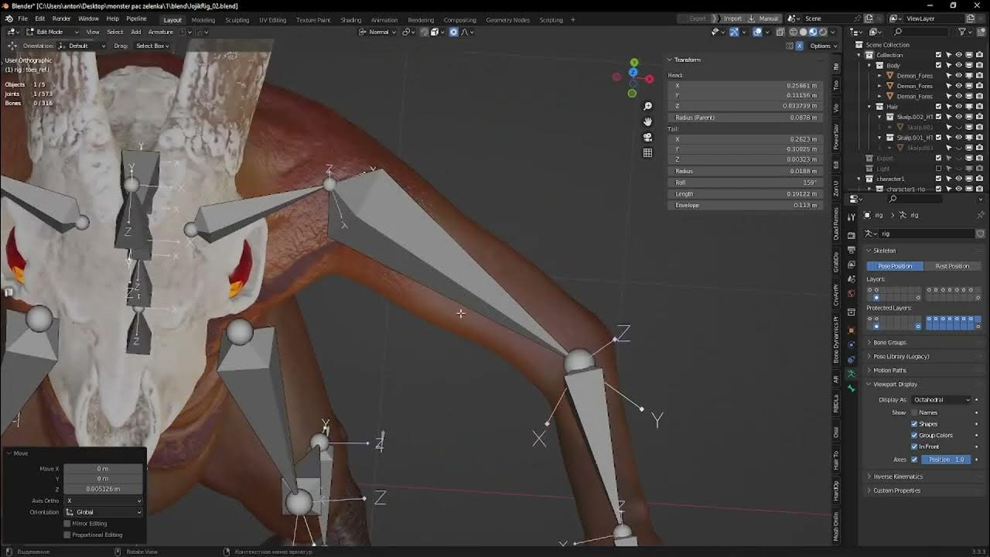990x557 pixels.
Task: Click the Pose Position button
Action: click(895, 266)
